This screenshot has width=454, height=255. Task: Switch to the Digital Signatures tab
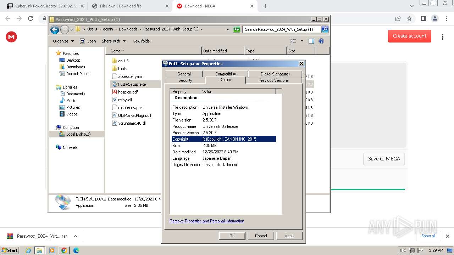[x=275, y=74]
